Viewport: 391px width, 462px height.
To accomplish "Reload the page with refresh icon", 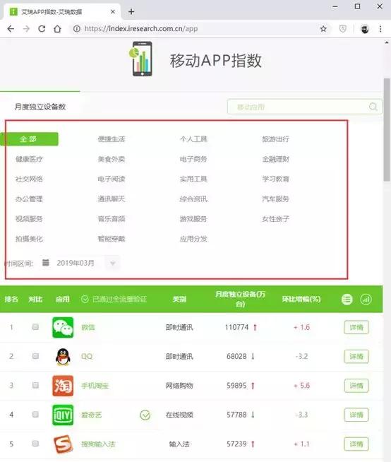I will tap(42, 28).
